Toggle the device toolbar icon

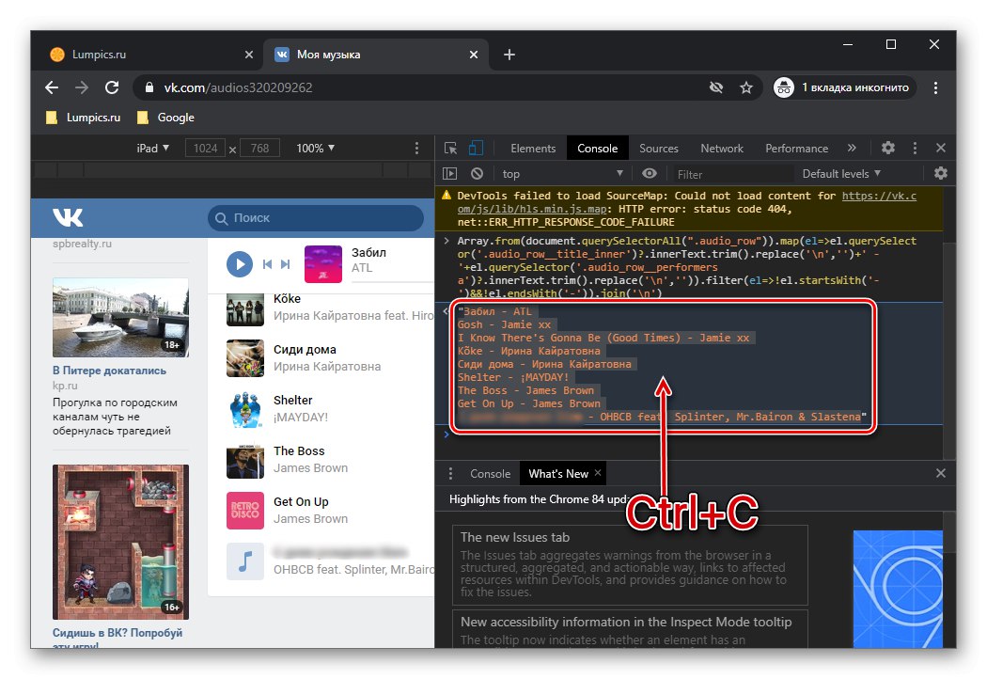point(476,148)
